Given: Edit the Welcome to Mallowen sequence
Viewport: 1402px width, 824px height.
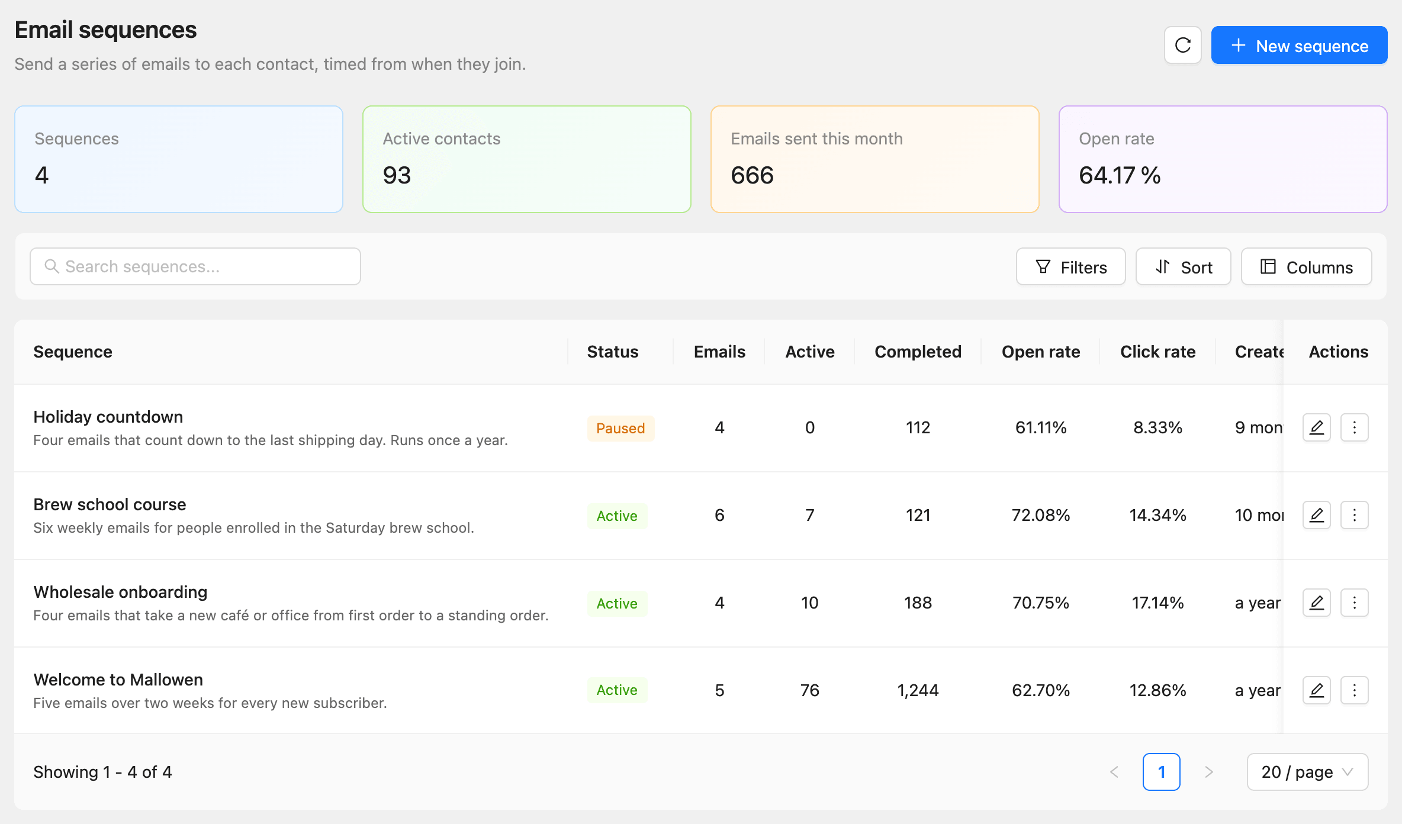Looking at the screenshot, I should tap(1316, 690).
